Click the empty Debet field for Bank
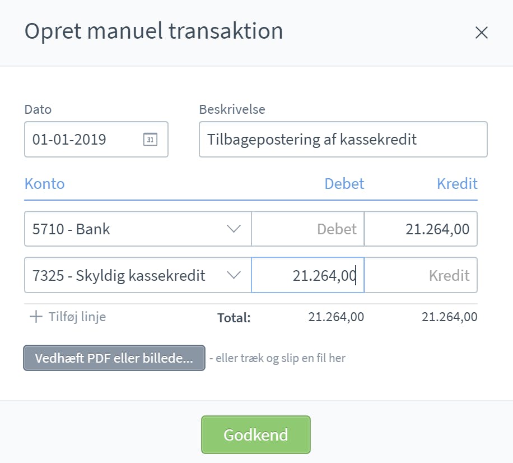 (x=308, y=229)
